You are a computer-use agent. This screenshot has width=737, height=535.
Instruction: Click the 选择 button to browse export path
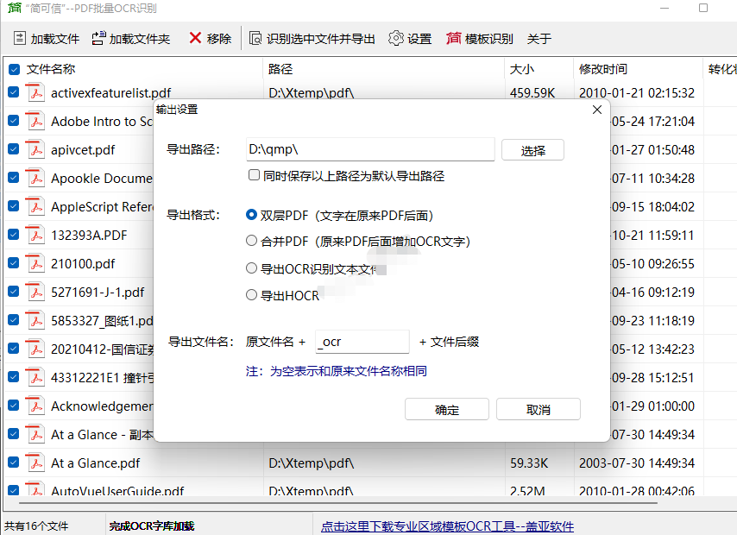pyautogui.click(x=532, y=150)
